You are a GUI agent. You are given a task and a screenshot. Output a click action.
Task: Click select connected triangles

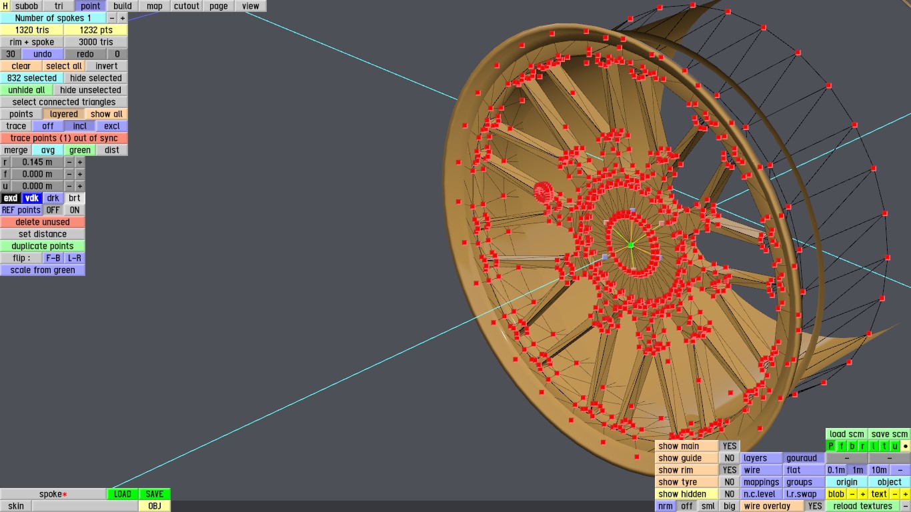[64, 102]
